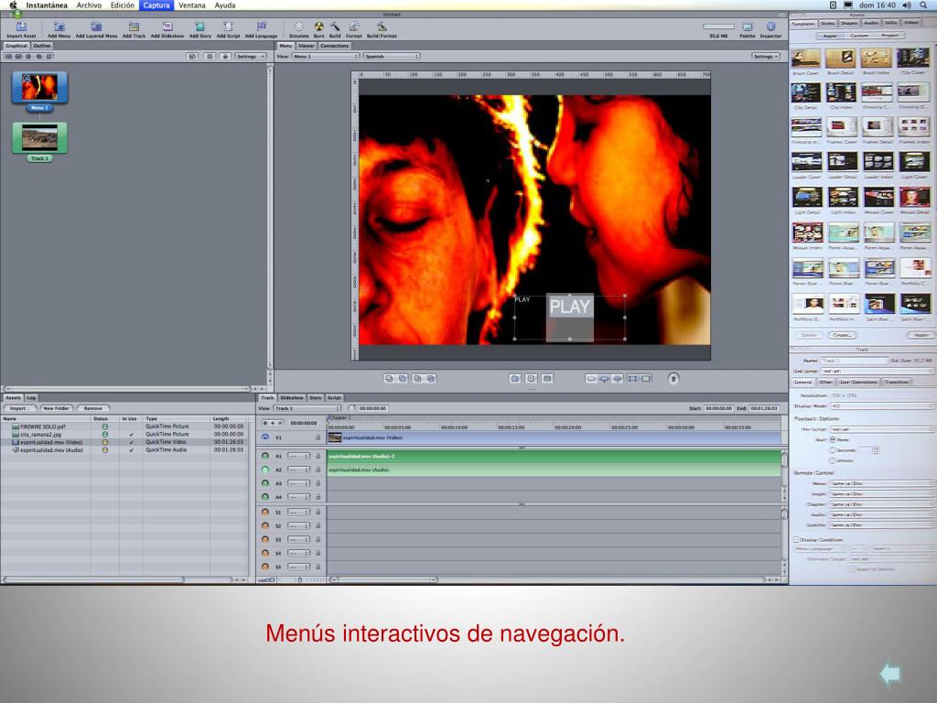Click the Import... button in Assets
Viewport: 937px width, 703px height.
tap(20, 408)
